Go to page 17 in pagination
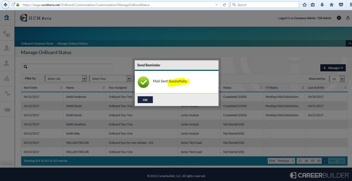352x181 pixels. 300,161
